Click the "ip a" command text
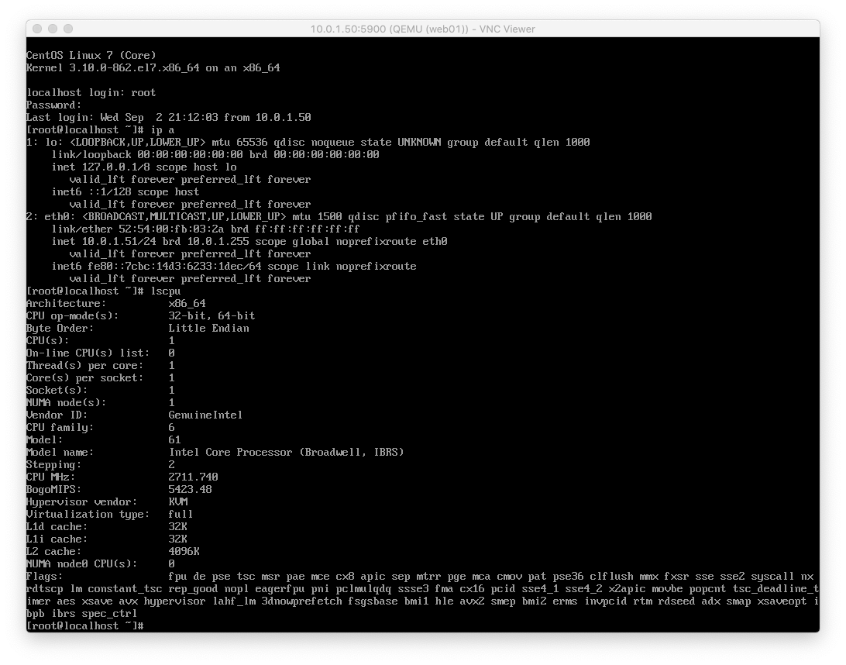 [163, 129]
